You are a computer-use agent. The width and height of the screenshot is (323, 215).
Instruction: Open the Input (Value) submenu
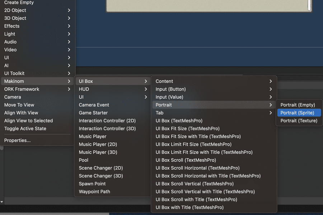(x=214, y=97)
